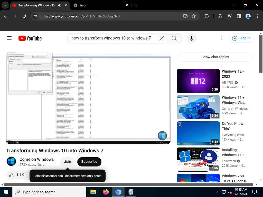Viewport: 263px width, 197px height.
Task: Click channel watermark logo in video
Action: coord(162,135)
